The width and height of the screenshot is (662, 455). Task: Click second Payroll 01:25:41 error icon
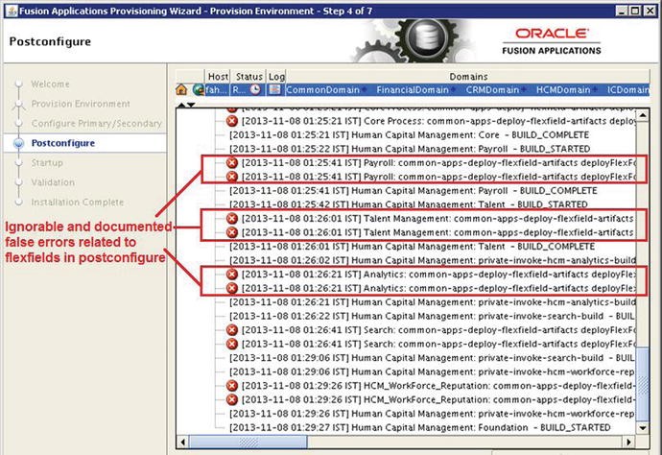point(232,177)
